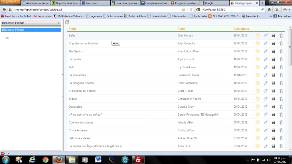Open the Biblioteca Privada selector
Image resolution: width=292 pixels, height=164 pixels.
[x=31, y=23]
